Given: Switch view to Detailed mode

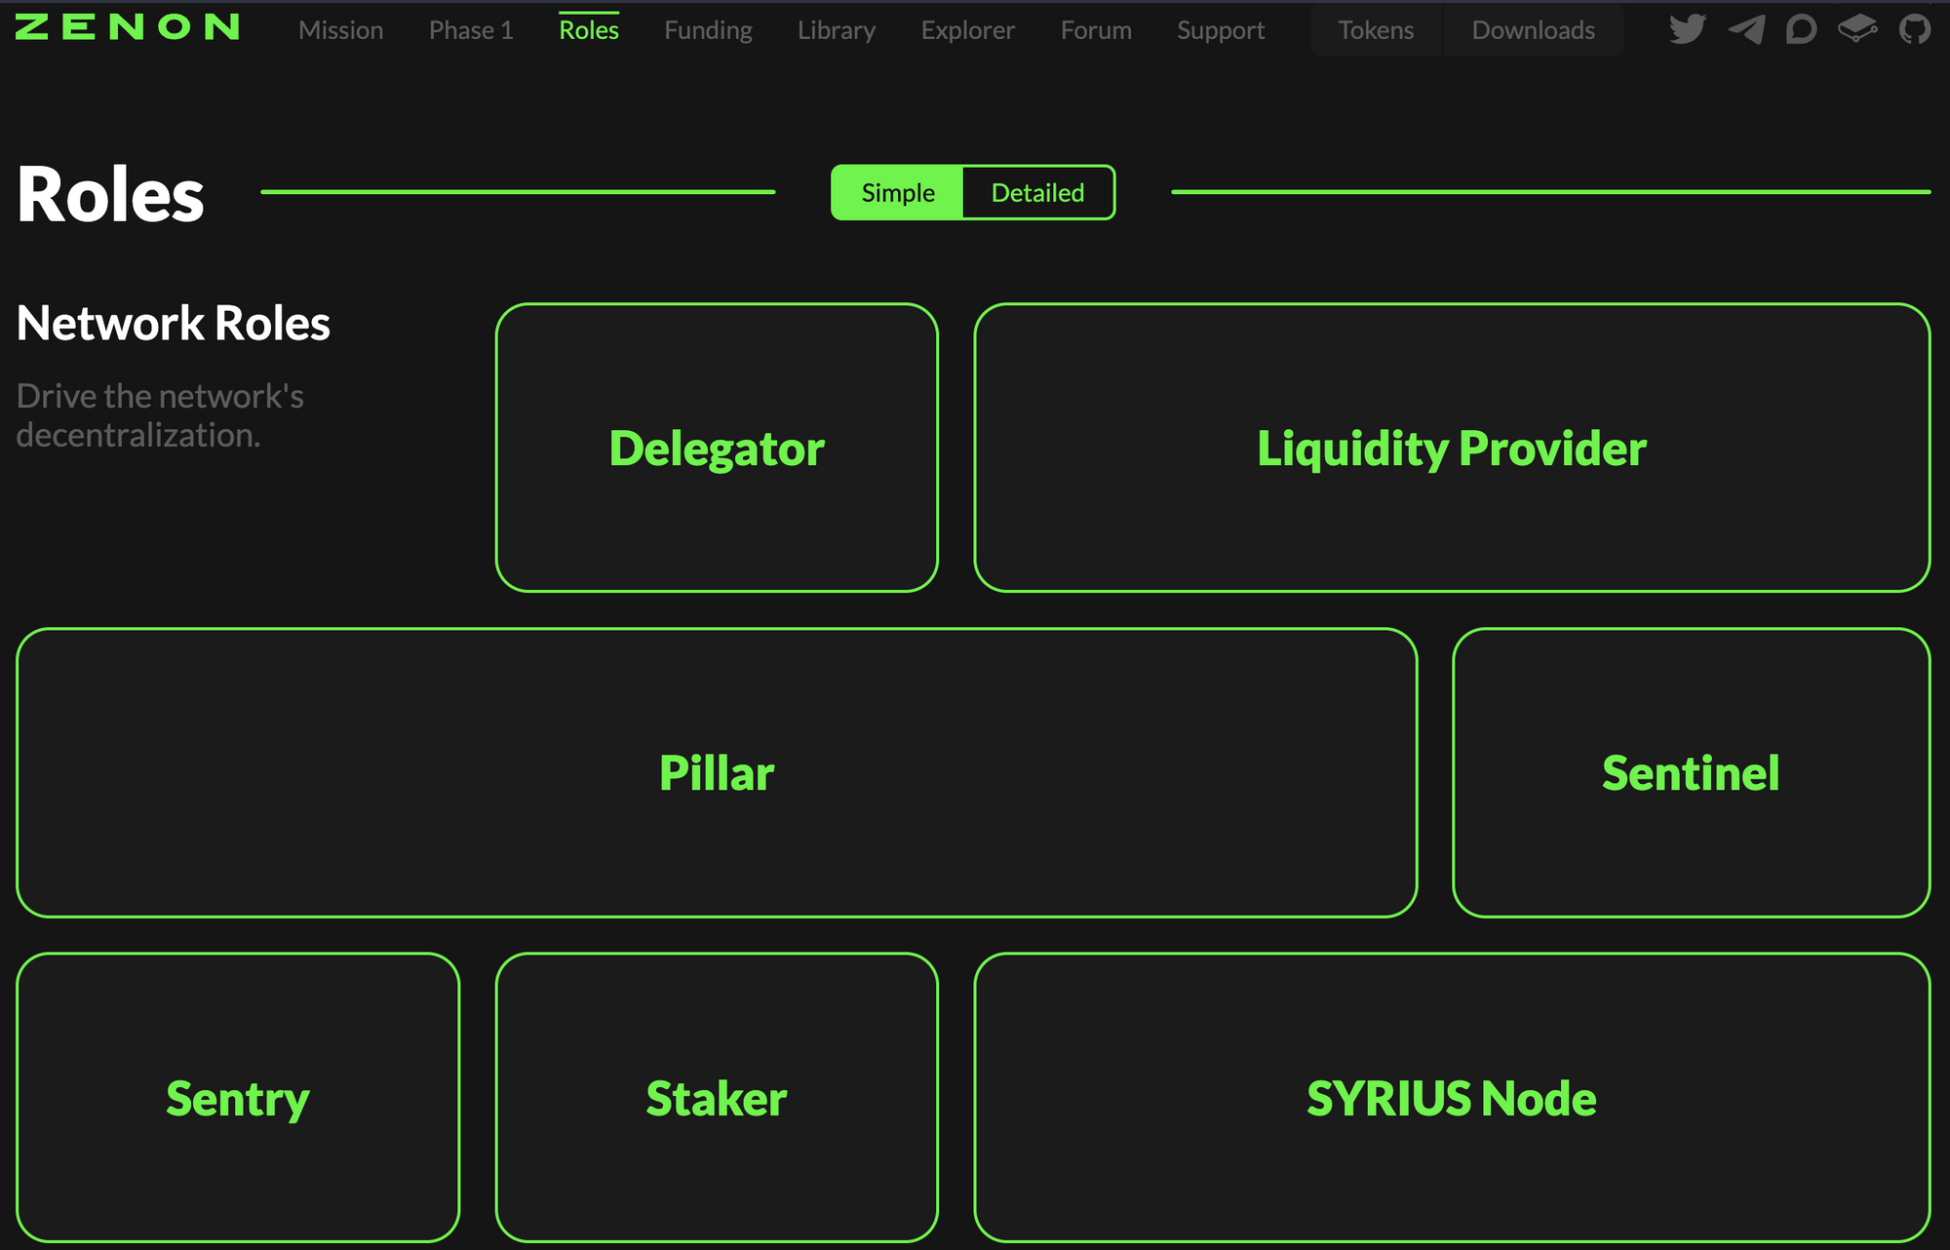Looking at the screenshot, I should click(x=1037, y=193).
